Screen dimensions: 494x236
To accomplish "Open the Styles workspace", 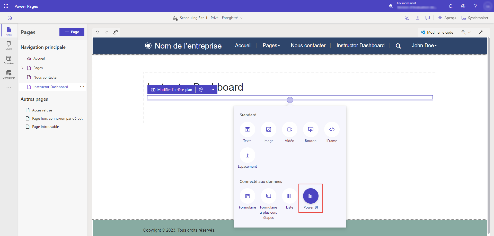I will point(9,45).
